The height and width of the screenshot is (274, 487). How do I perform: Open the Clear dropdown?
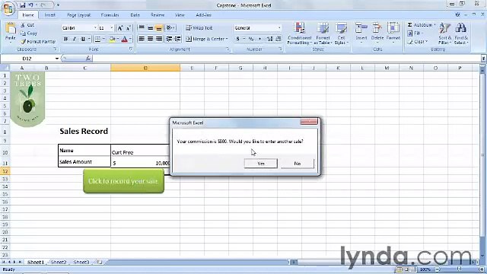click(418, 41)
